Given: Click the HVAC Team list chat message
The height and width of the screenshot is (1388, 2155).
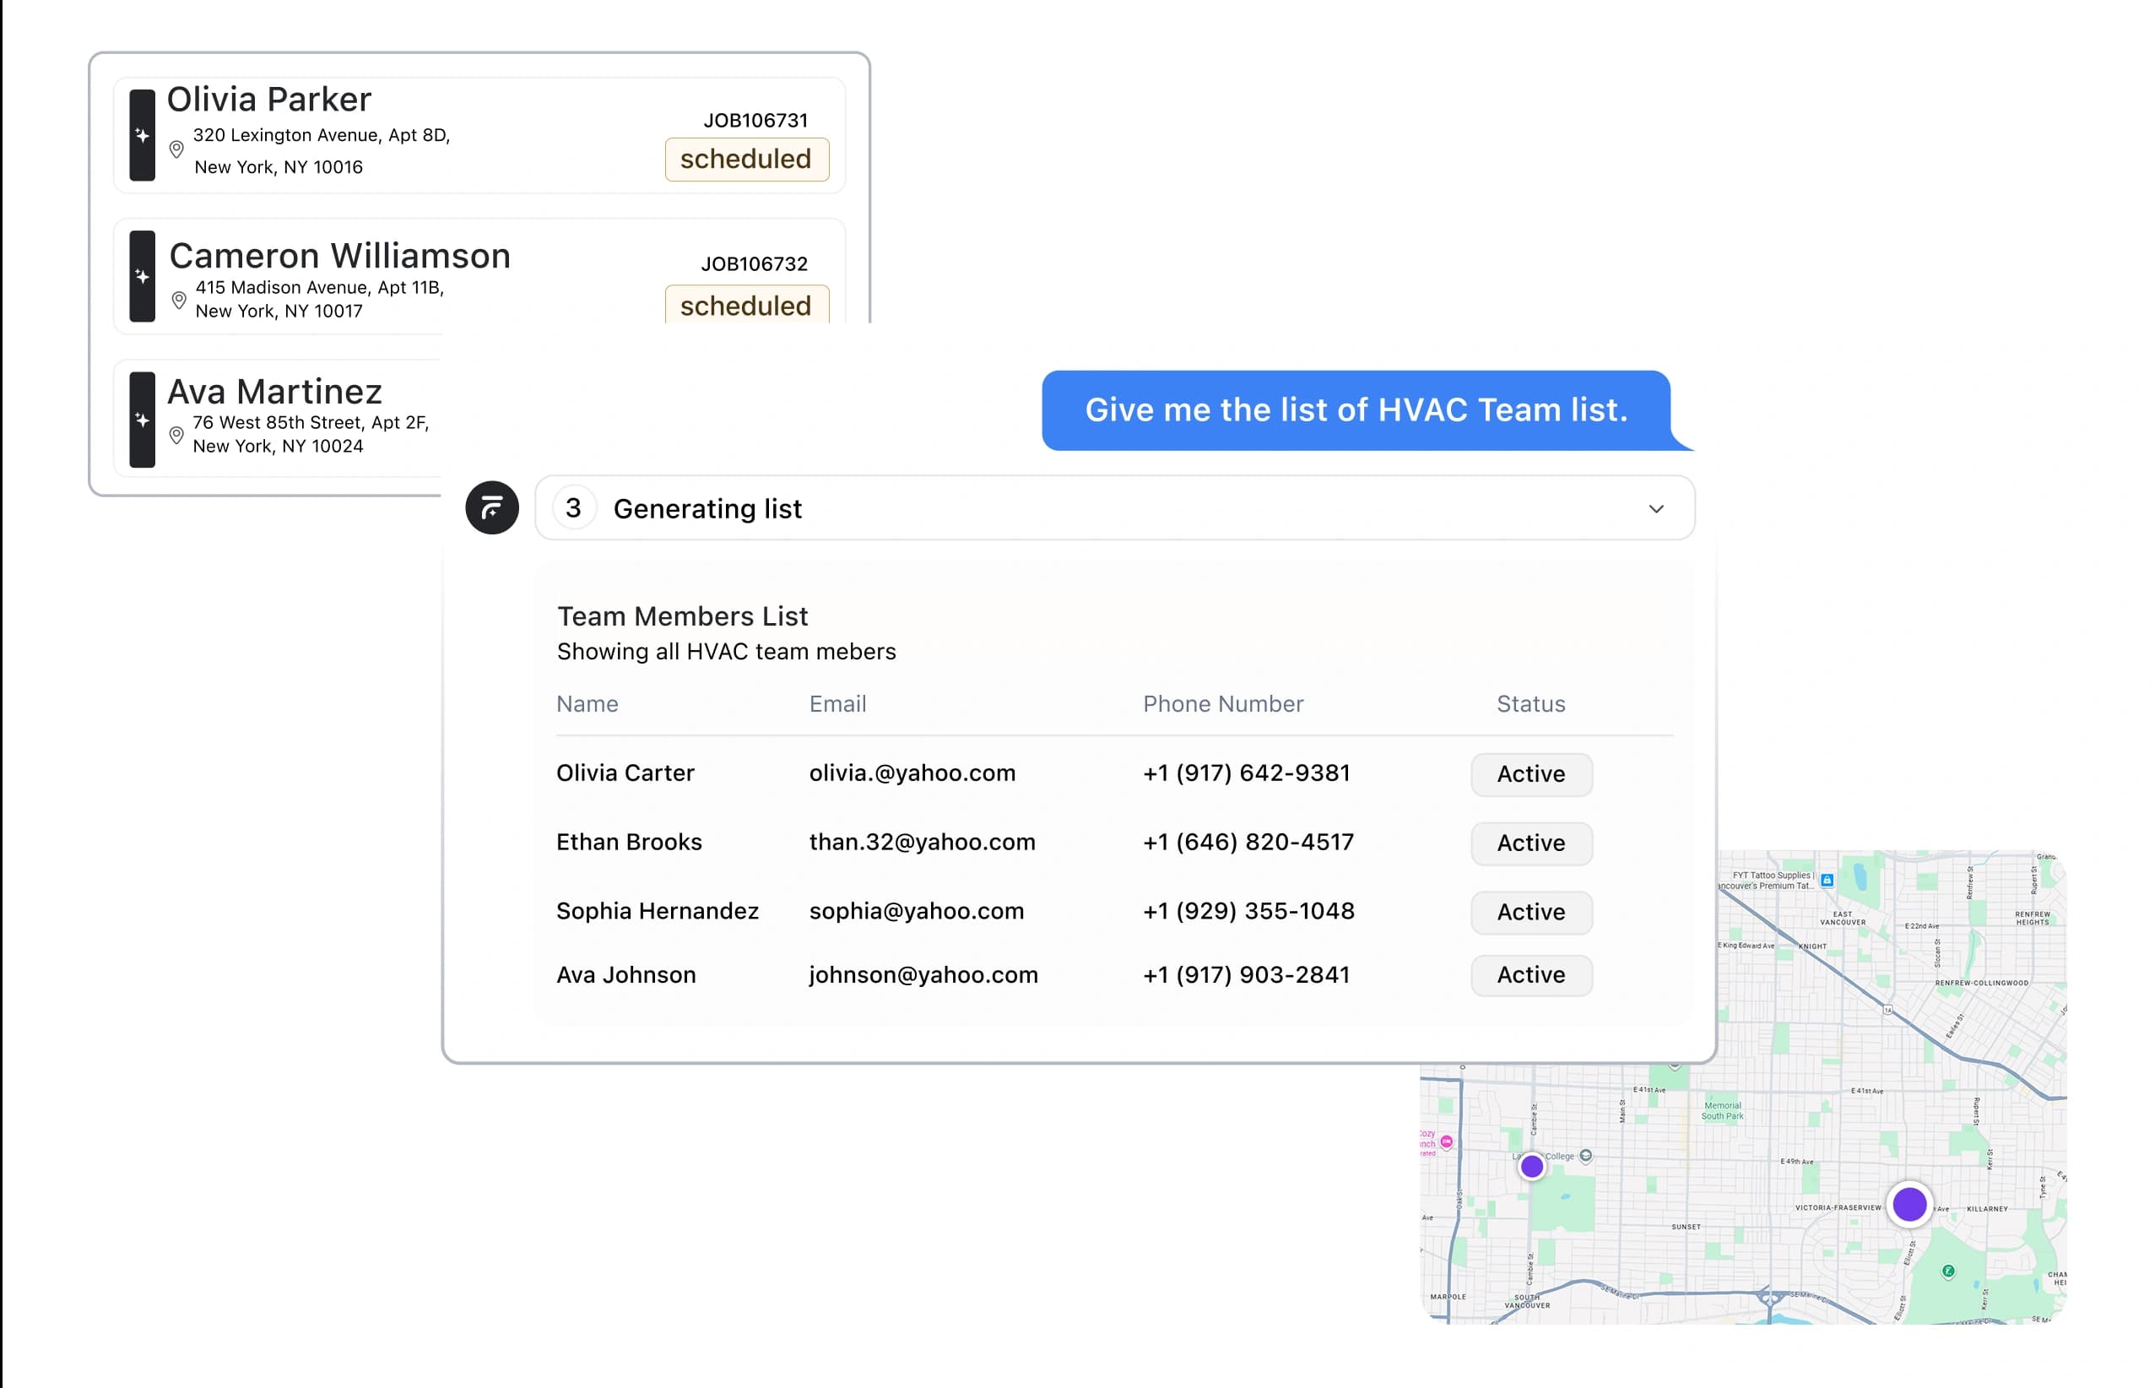Looking at the screenshot, I should coord(1356,410).
